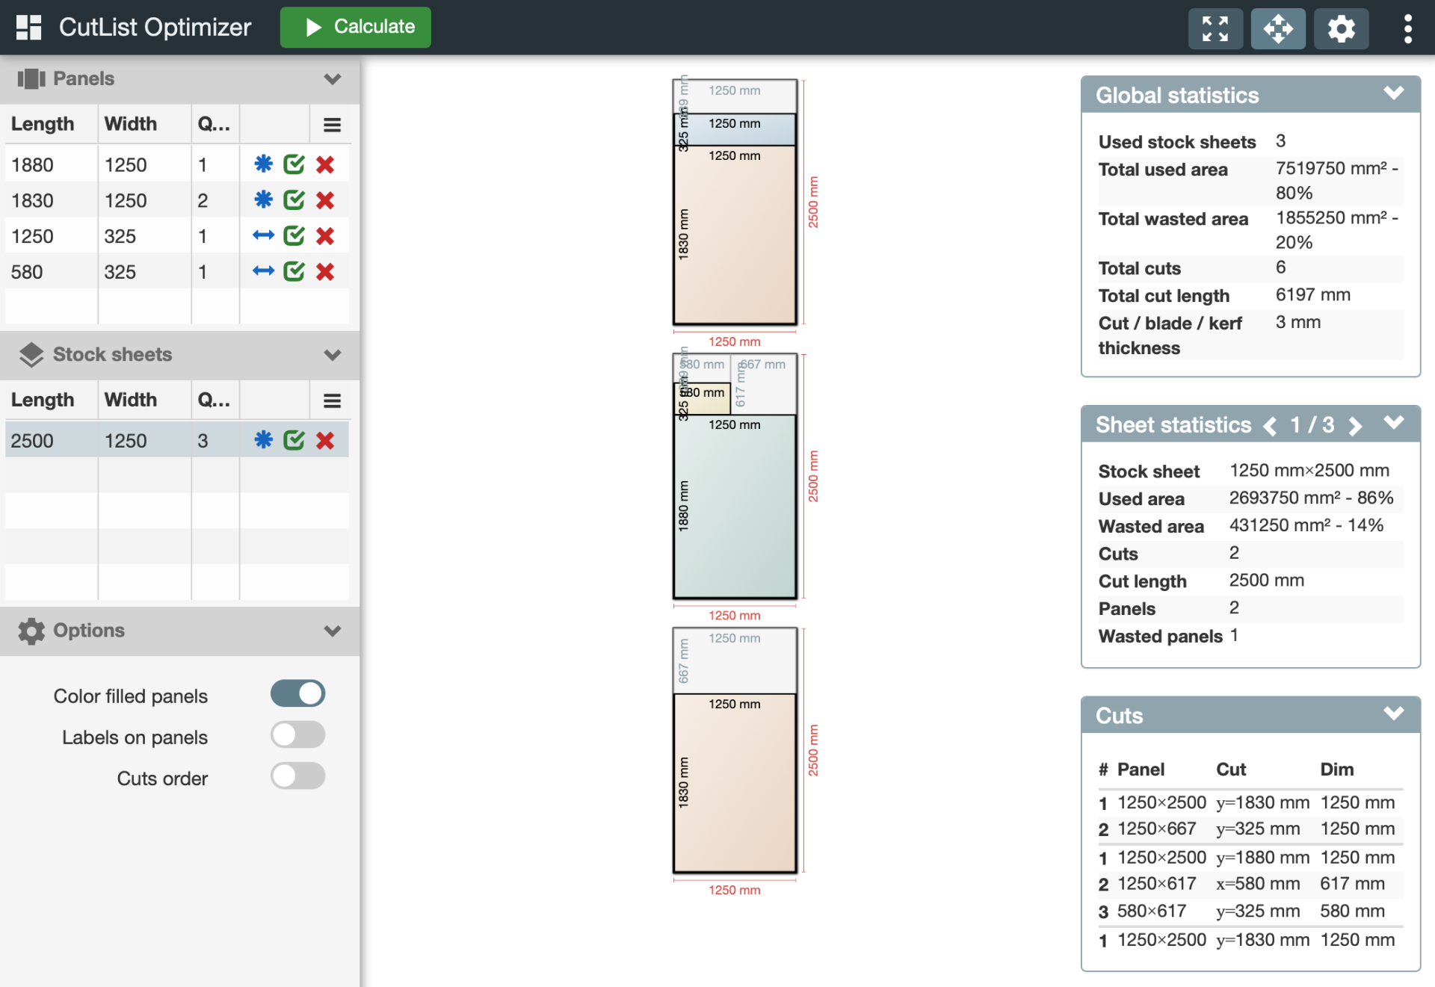Change grain icon for 1880 panel row
Image resolution: width=1435 pixels, height=987 pixels.
(263, 164)
